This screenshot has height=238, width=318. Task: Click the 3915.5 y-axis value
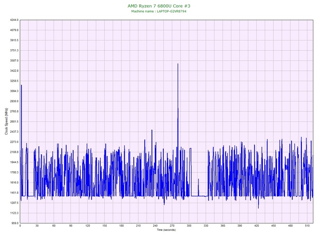[14, 40]
